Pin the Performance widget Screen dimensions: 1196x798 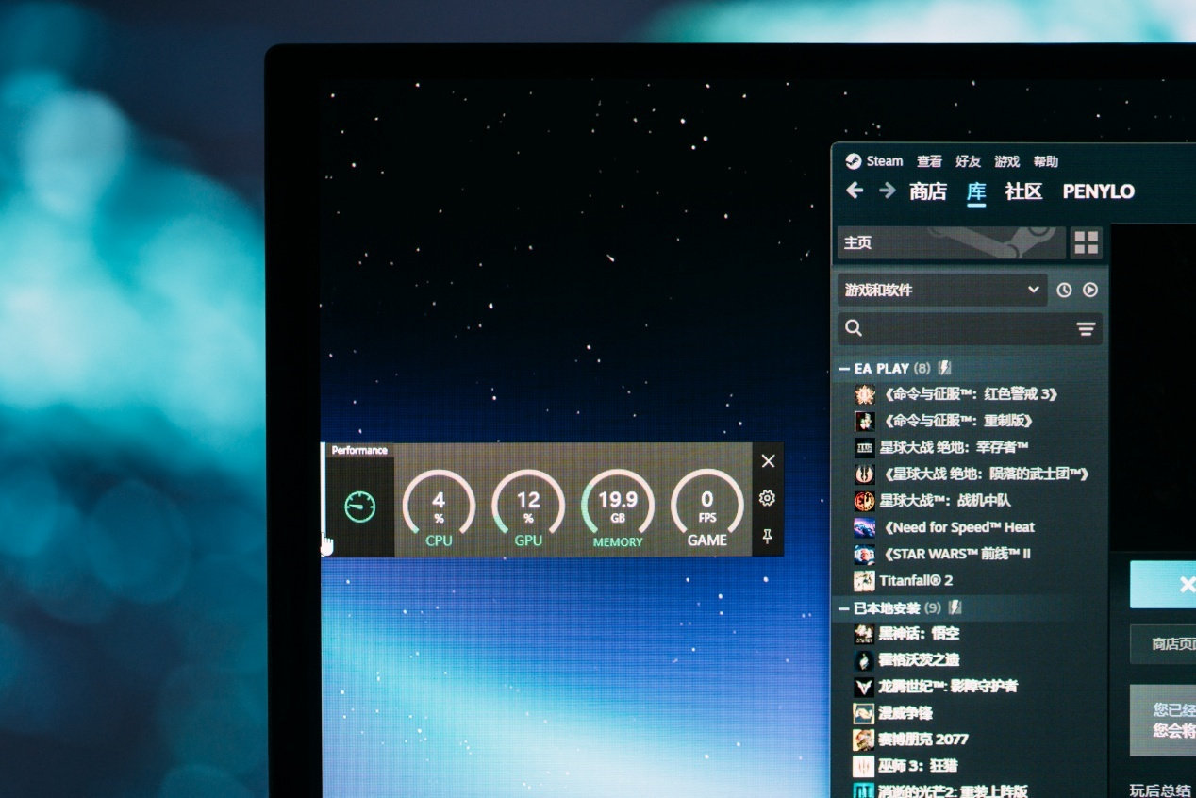[x=768, y=536]
